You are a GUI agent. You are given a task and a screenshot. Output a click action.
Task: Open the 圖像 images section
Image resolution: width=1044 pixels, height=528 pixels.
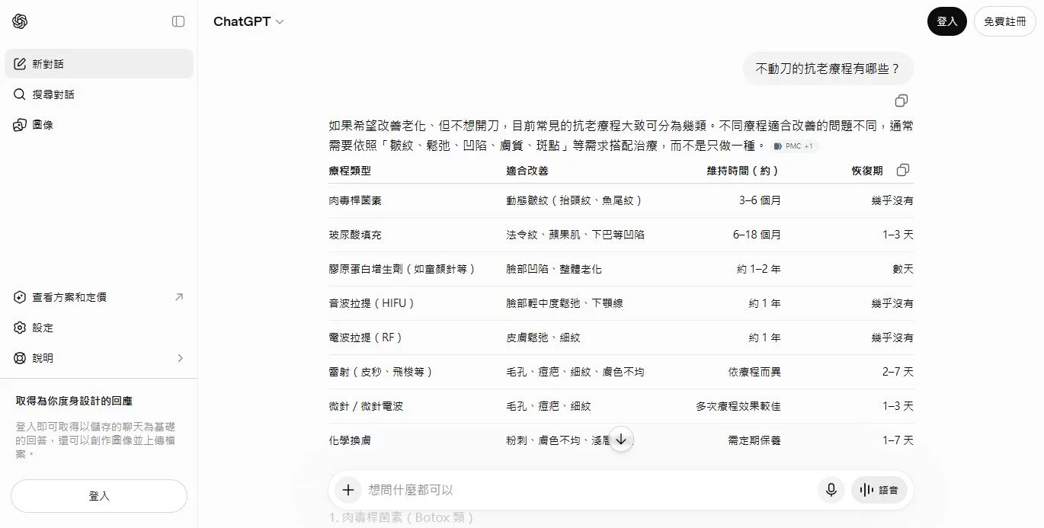99,125
